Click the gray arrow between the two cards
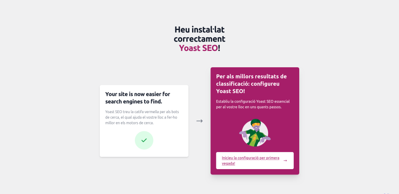This screenshot has height=194, width=399. coord(199,121)
